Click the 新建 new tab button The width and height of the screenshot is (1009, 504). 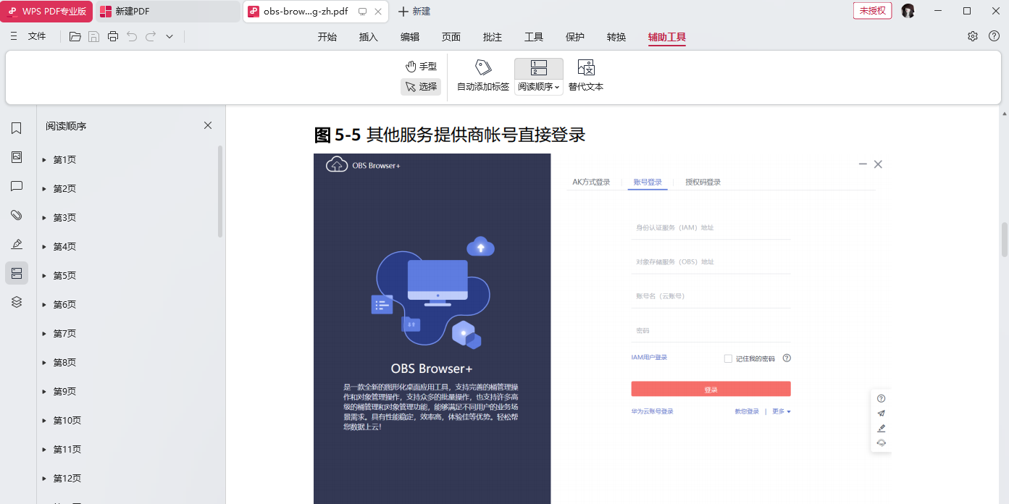pyautogui.click(x=415, y=12)
